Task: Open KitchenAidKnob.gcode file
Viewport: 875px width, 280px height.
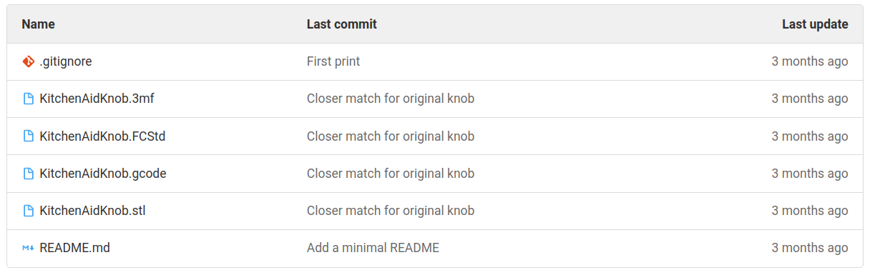Action: (x=103, y=174)
